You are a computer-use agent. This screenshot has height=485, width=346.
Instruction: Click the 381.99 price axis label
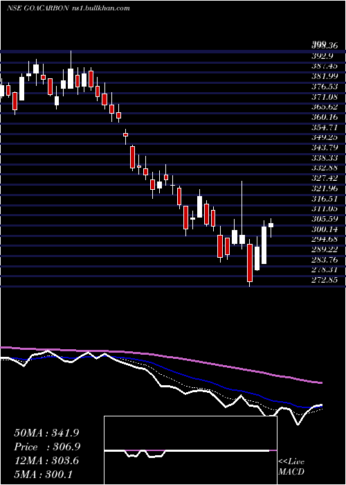click(324, 76)
